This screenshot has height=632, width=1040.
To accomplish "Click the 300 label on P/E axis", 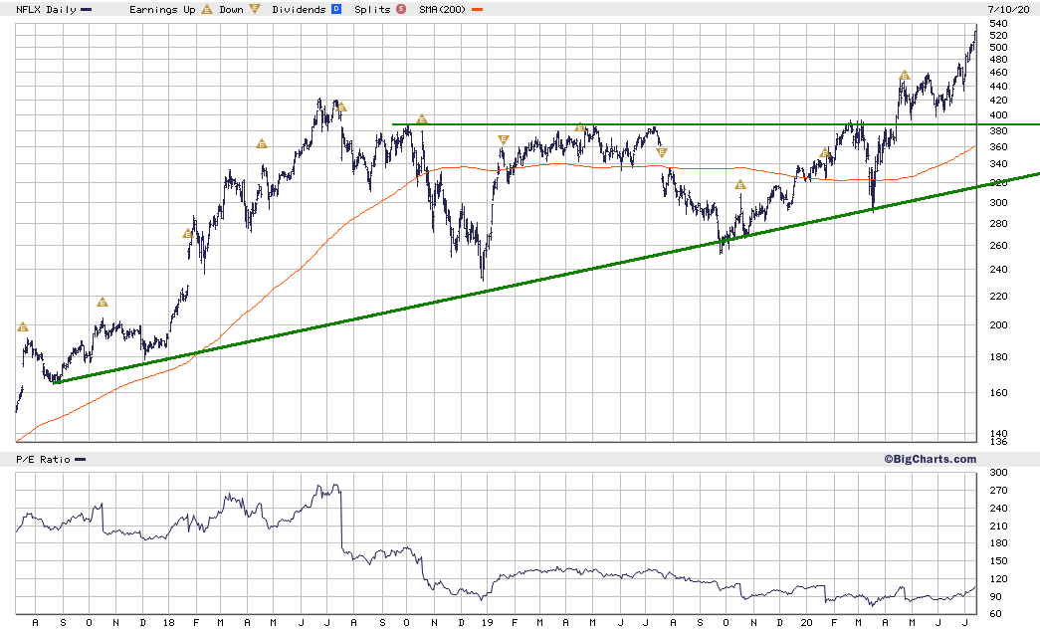I will [x=997, y=472].
